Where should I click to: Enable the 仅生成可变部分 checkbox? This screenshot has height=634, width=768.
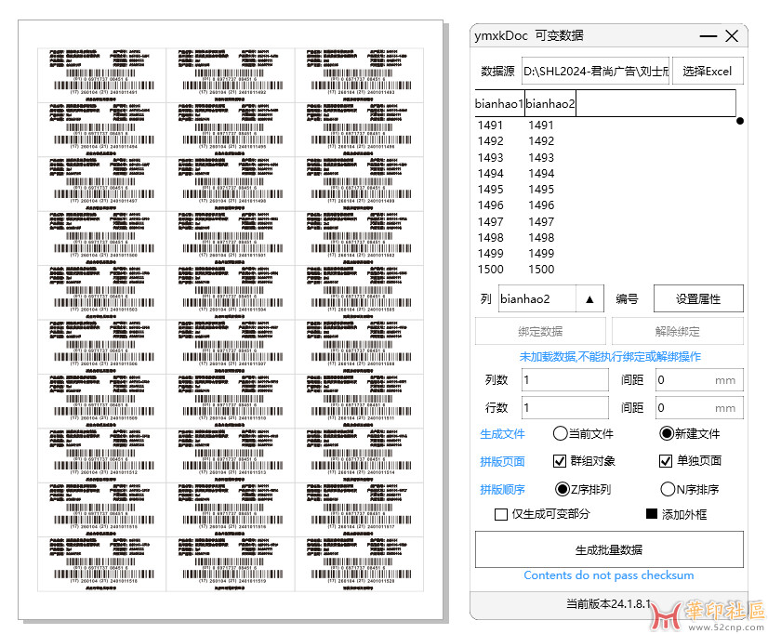click(500, 514)
